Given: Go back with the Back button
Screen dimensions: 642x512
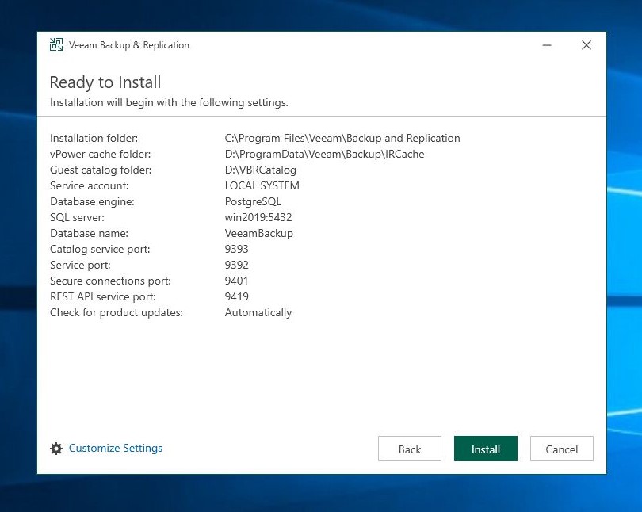Looking at the screenshot, I should pyautogui.click(x=410, y=449).
